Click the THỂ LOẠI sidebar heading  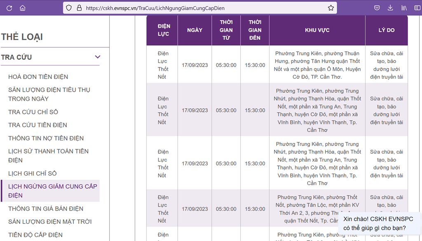click(22, 37)
